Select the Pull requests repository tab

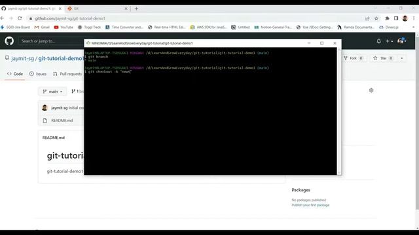point(67,74)
